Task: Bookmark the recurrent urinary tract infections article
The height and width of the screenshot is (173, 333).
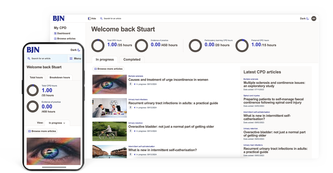Action: click(130, 108)
